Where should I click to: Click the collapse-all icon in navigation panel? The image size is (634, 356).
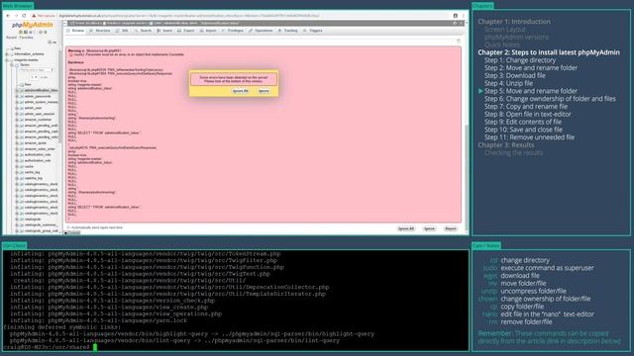click(x=51, y=43)
